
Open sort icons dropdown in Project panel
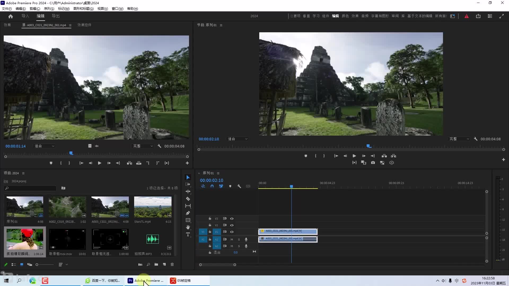point(63,264)
